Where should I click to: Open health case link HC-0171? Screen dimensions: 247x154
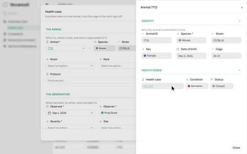pyautogui.click(x=148, y=86)
